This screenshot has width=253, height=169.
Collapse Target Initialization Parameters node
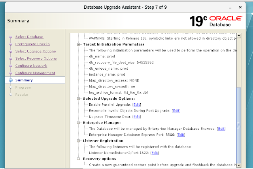point(78,44)
